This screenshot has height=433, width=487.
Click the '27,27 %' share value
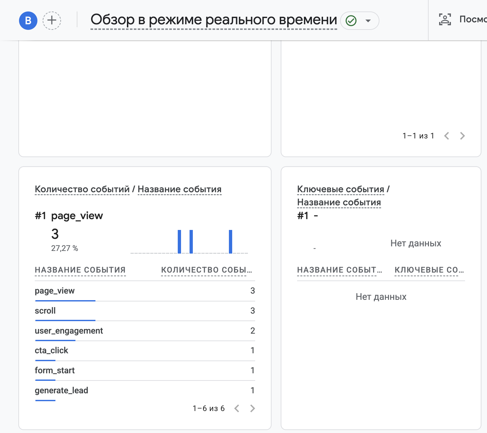point(65,248)
